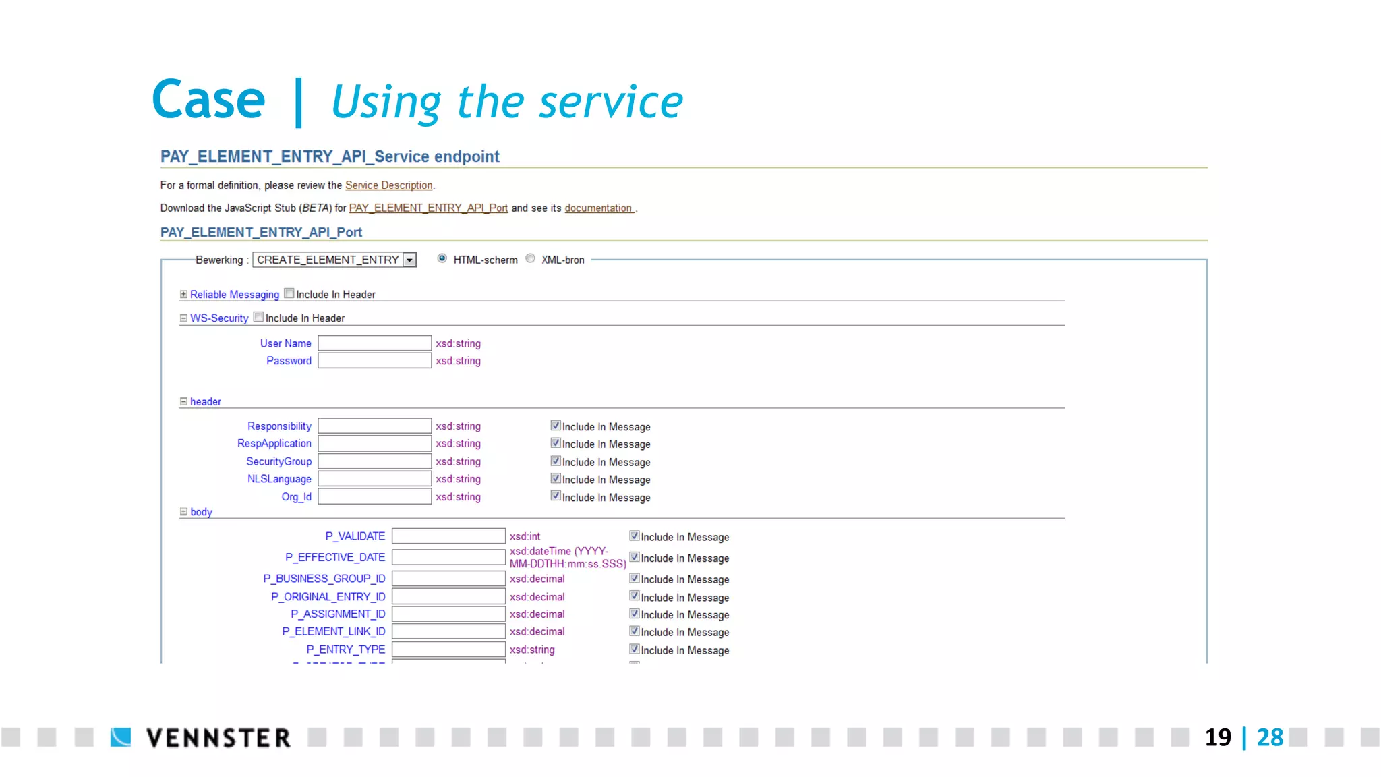Click the Password input field
The height and width of the screenshot is (777, 1381).
(x=374, y=361)
